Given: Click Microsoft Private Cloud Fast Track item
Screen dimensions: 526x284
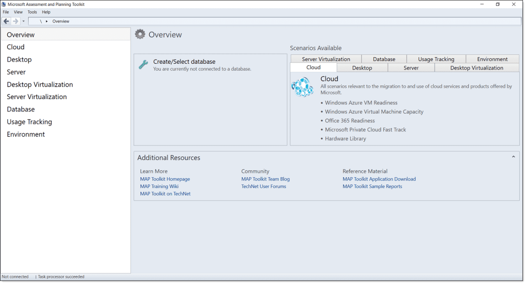Looking at the screenshot, I should point(365,129).
